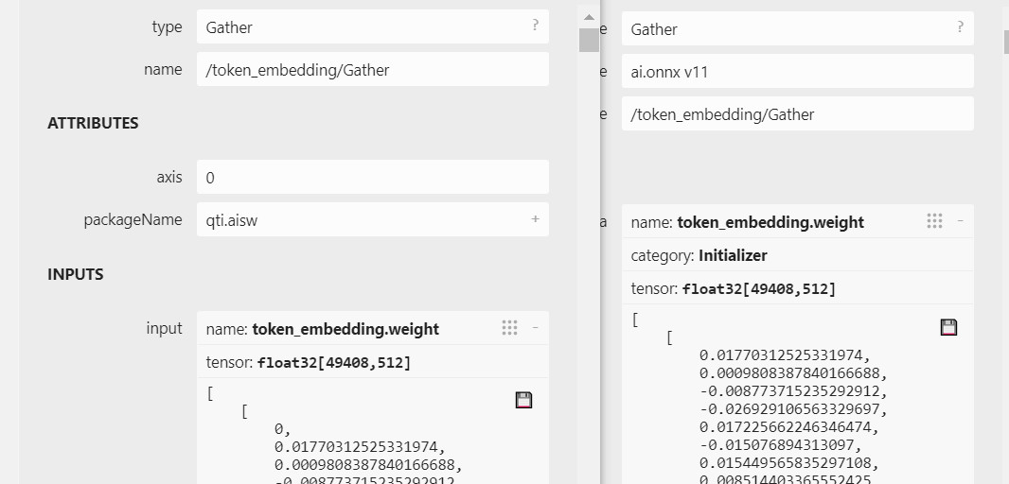Click the left name field /token_embedding/Gather
Screen dimensions: 1009x484
tap(372, 70)
